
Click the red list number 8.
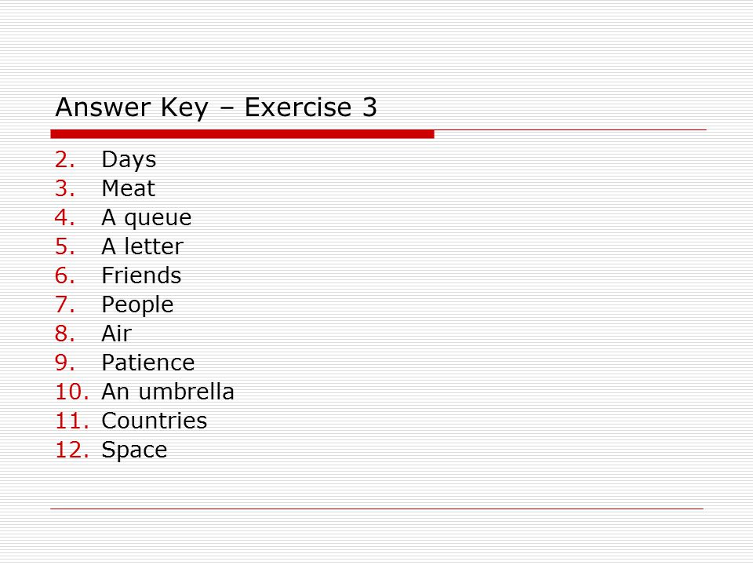[65, 334]
